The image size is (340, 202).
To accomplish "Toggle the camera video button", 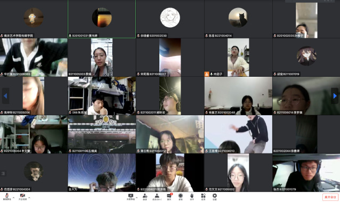I will pyautogui.click(x=22, y=197).
